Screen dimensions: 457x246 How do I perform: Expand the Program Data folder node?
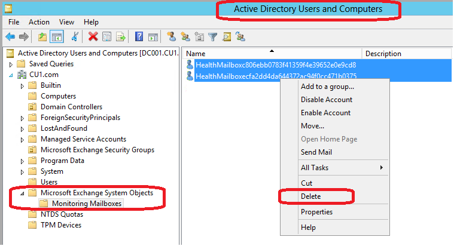23,161
